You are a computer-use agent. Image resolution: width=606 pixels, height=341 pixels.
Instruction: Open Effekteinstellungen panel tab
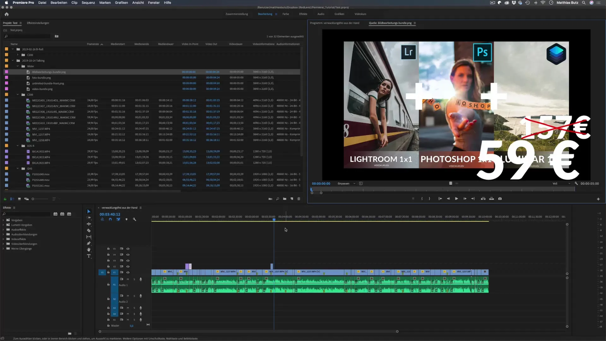38,23
